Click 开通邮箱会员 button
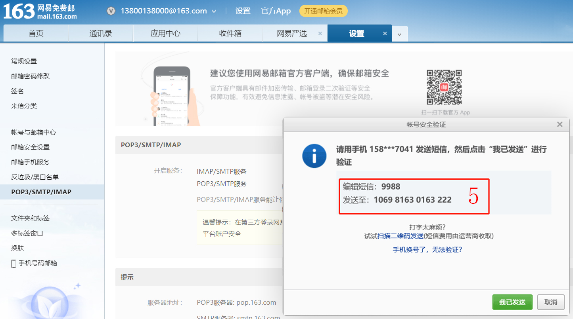The height and width of the screenshot is (319, 573). (x=323, y=11)
